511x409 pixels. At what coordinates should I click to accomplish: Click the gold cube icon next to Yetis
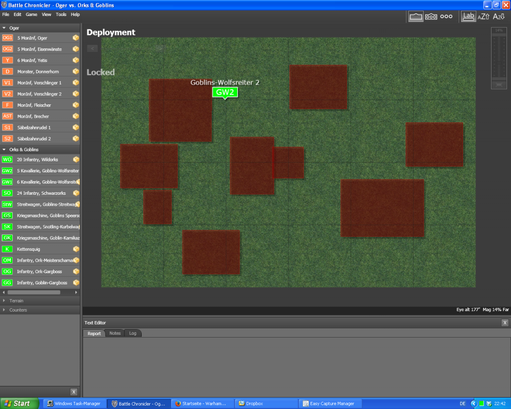pyautogui.click(x=76, y=60)
